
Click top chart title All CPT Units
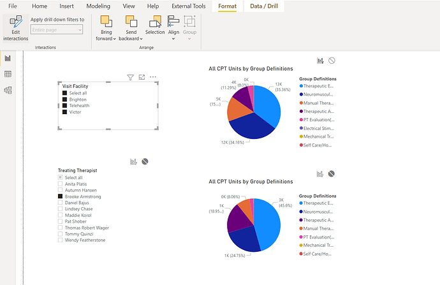coord(251,69)
